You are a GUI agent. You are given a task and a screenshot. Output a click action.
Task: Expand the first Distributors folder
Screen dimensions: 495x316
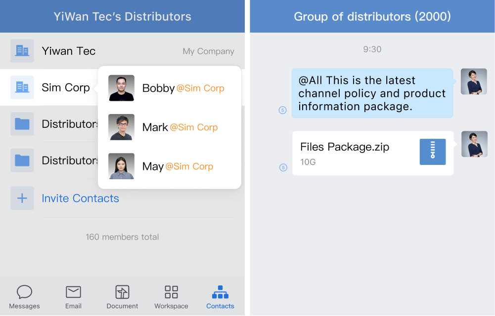click(49, 124)
